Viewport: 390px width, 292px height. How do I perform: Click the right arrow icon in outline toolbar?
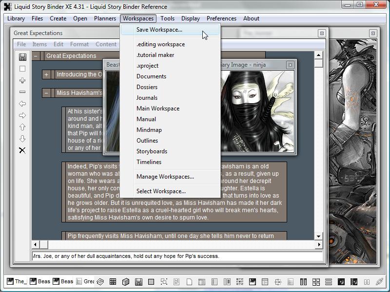coord(22,115)
